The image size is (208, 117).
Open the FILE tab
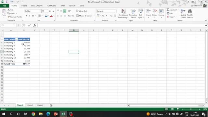pyautogui.click(x=4, y=6)
